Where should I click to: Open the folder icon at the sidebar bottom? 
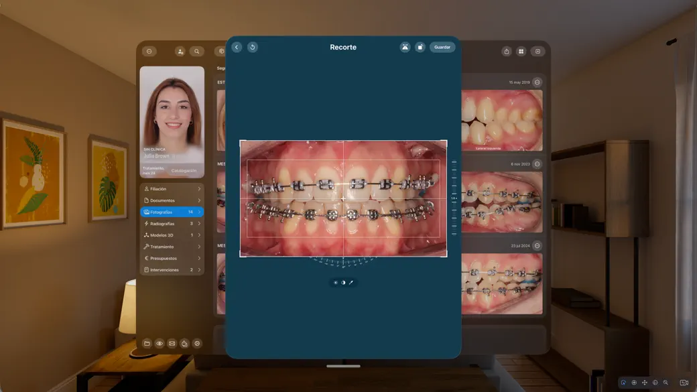coord(147,343)
